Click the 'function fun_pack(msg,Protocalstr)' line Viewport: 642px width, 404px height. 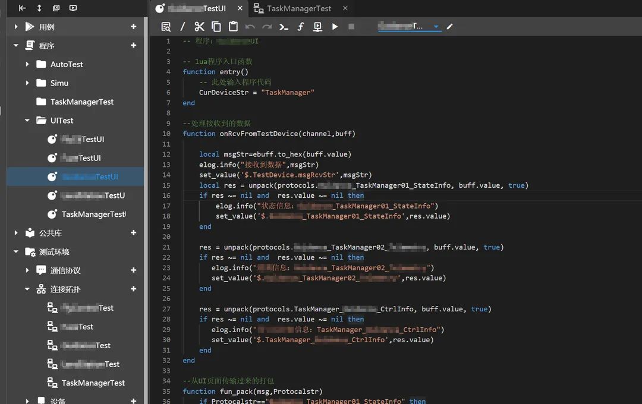(253, 392)
